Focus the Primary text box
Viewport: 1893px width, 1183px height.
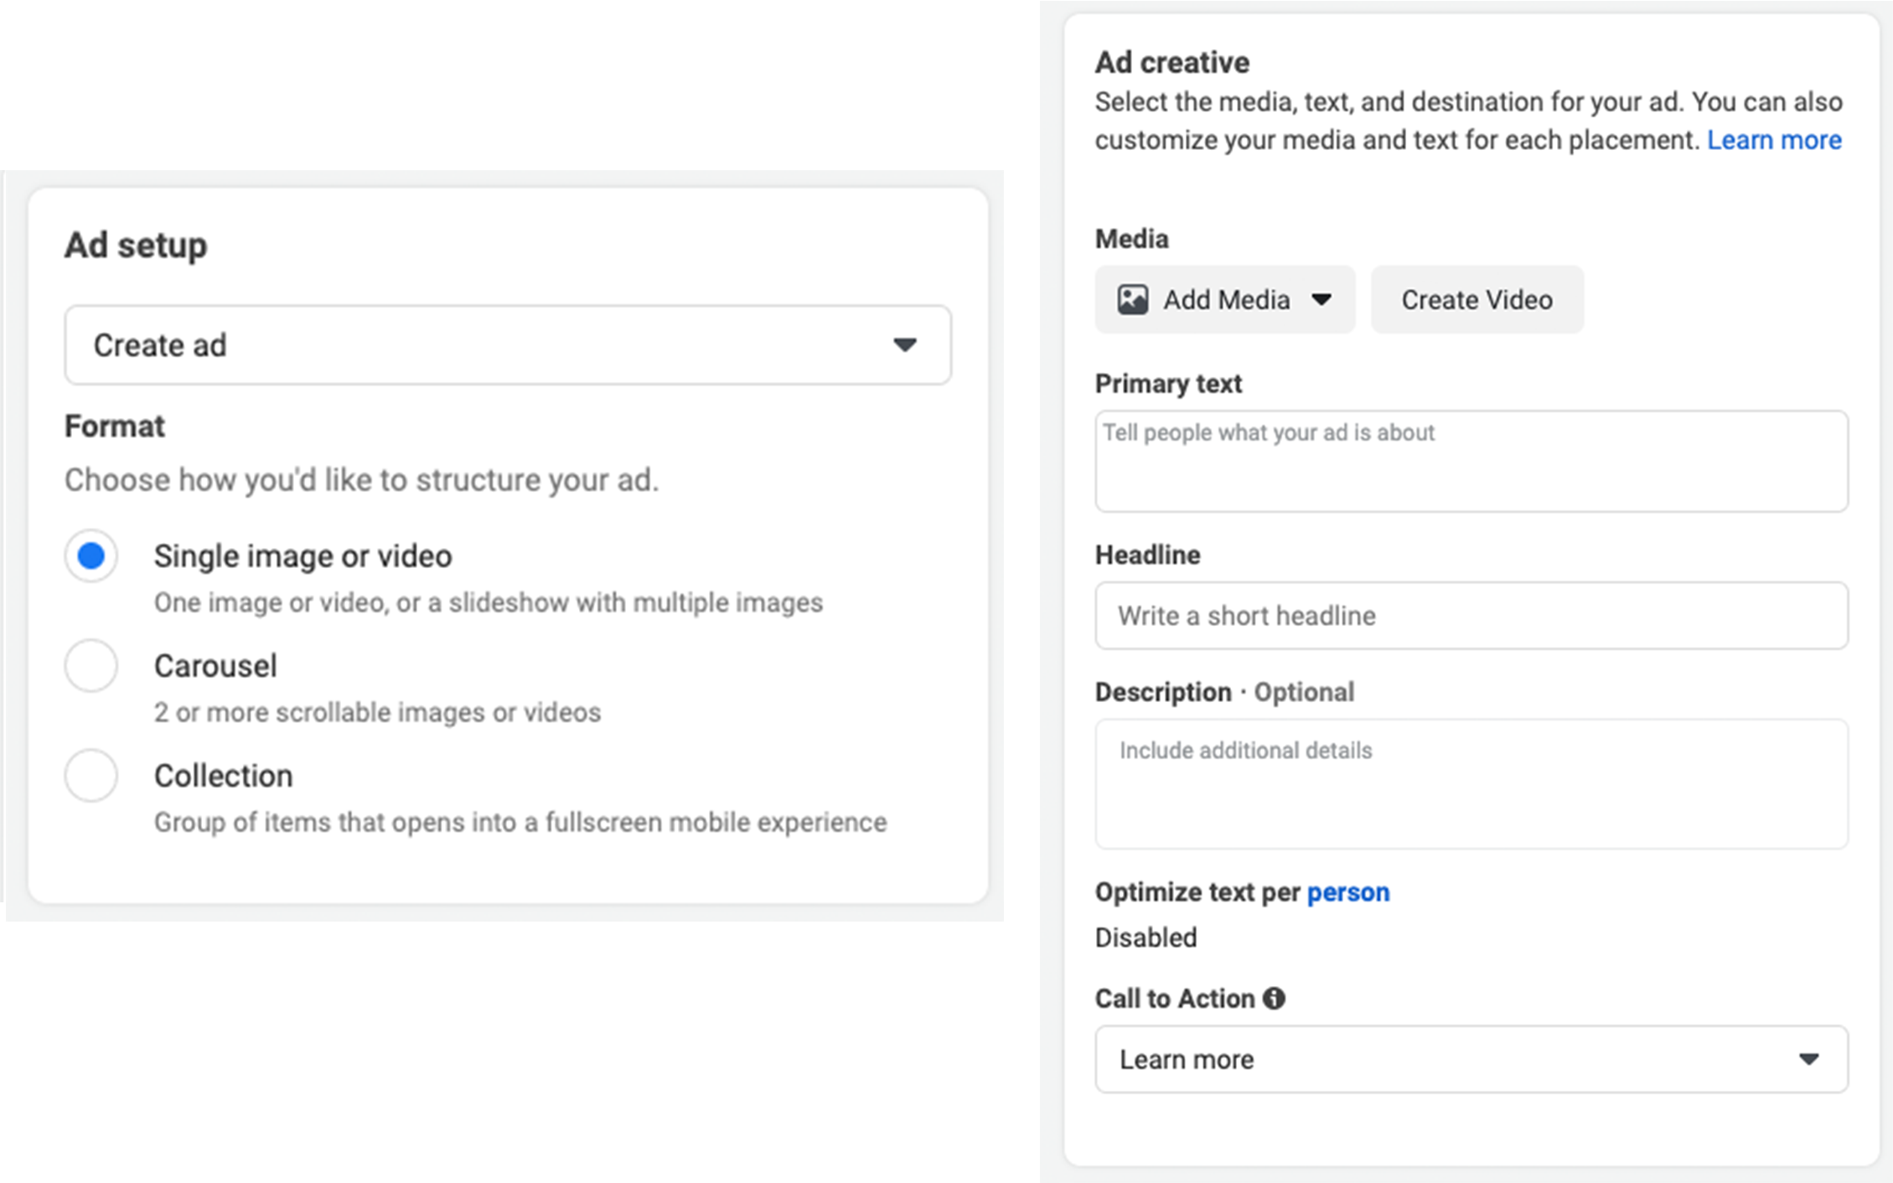1471,461
